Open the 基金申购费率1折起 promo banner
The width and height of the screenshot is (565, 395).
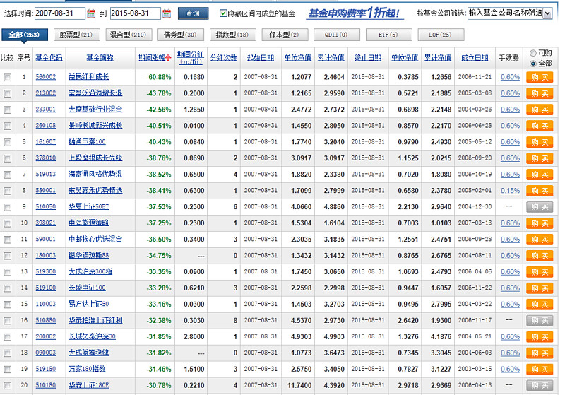tap(355, 13)
